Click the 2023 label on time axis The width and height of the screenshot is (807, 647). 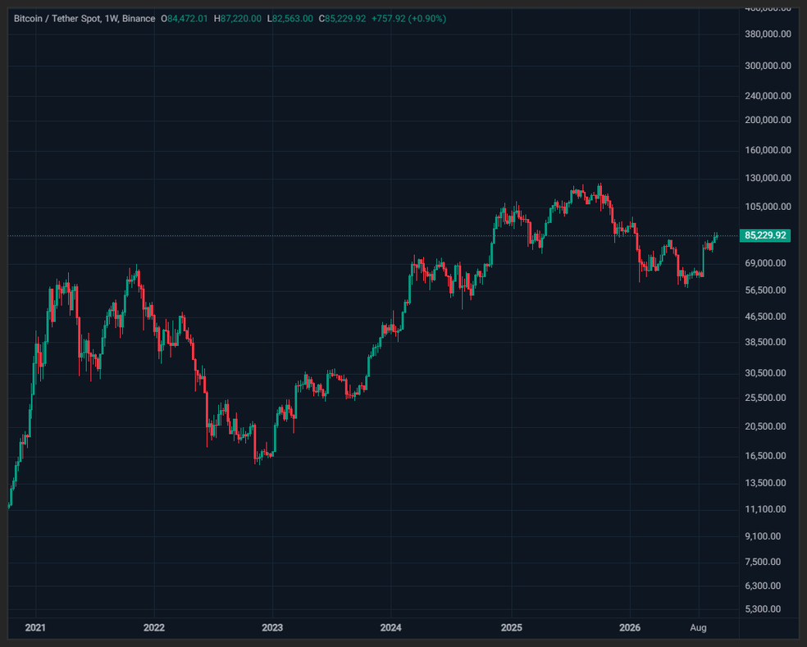[x=272, y=627]
